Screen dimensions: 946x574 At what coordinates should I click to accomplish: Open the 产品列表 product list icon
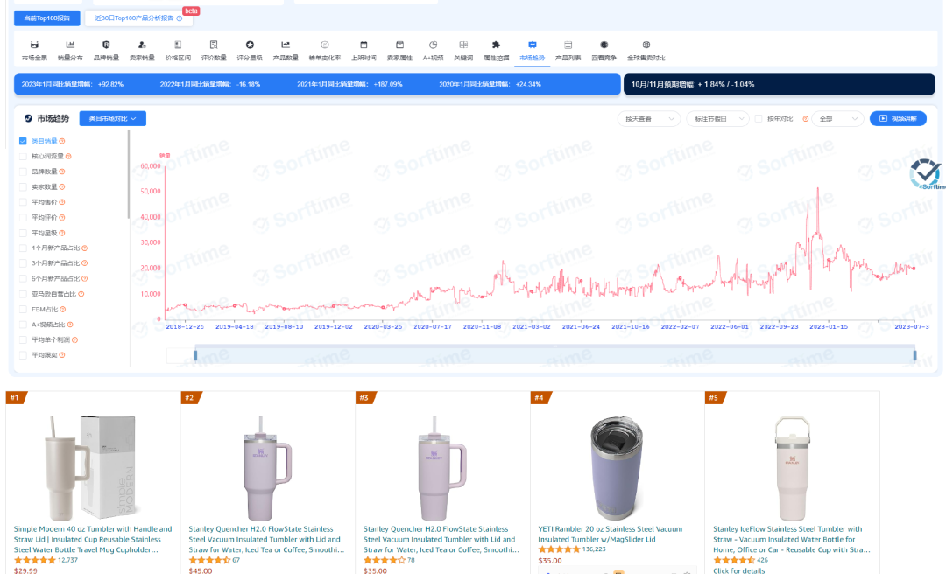(568, 45)
